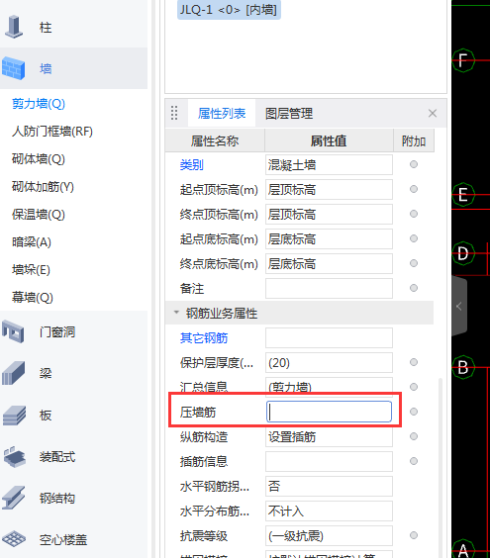Click the panel drag handle dots icon
Screen dimensions: 490x558
click(174, 113)
